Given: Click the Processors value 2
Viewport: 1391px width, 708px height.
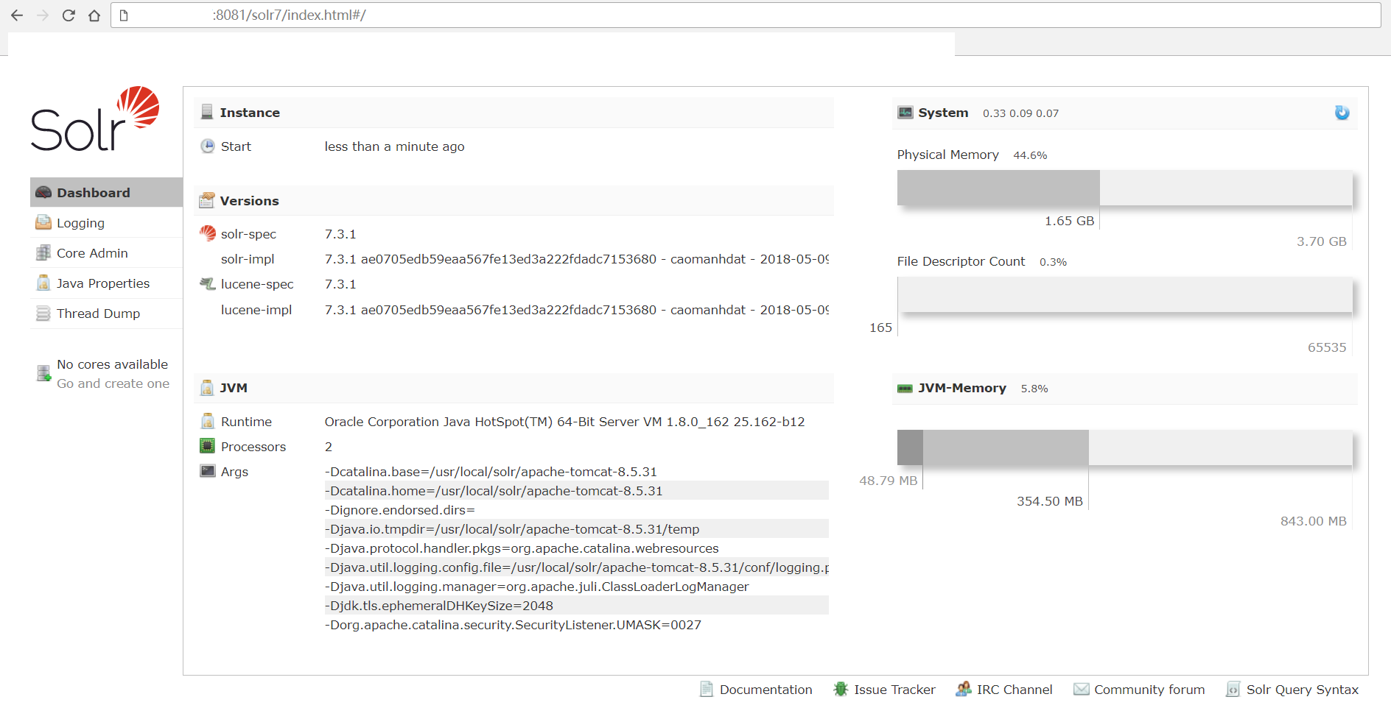Looking at the screenshot, I should tap(329, 446).
